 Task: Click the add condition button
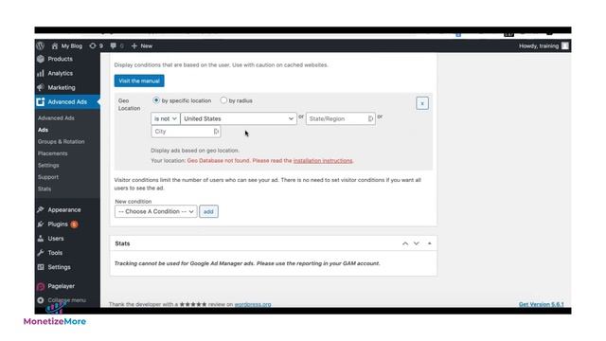(208, 211)
